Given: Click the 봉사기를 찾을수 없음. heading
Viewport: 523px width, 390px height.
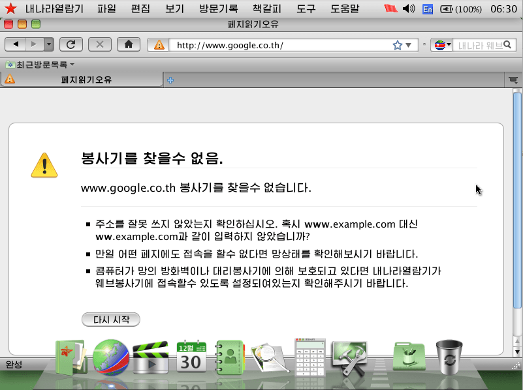Looking at the screenshot, I should [x=151, y=158].
